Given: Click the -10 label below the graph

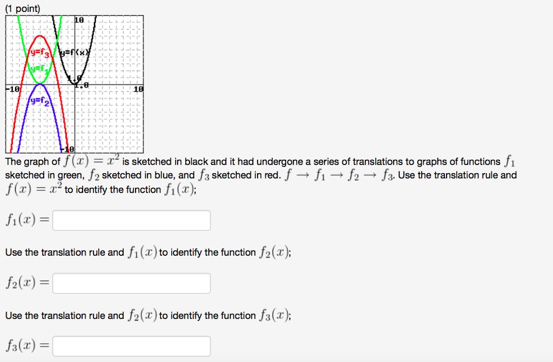Looking at the screenshot, I should (x=65, y=148).
